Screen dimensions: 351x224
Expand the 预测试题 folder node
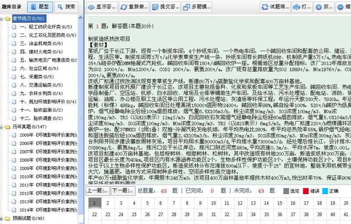click(x=3, y=218)
